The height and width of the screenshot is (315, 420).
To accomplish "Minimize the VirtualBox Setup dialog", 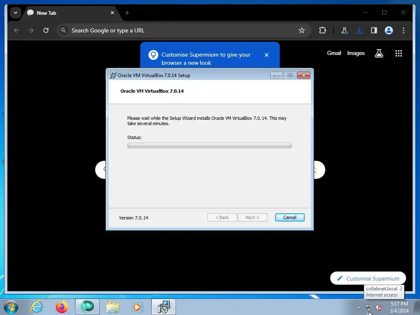I will 276,75.
